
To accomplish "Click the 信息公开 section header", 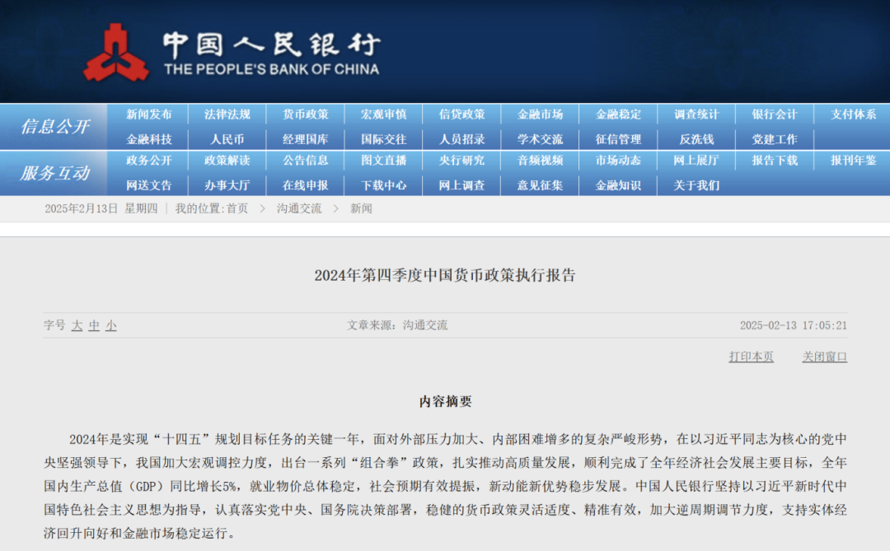I will (x=54, y=126).
